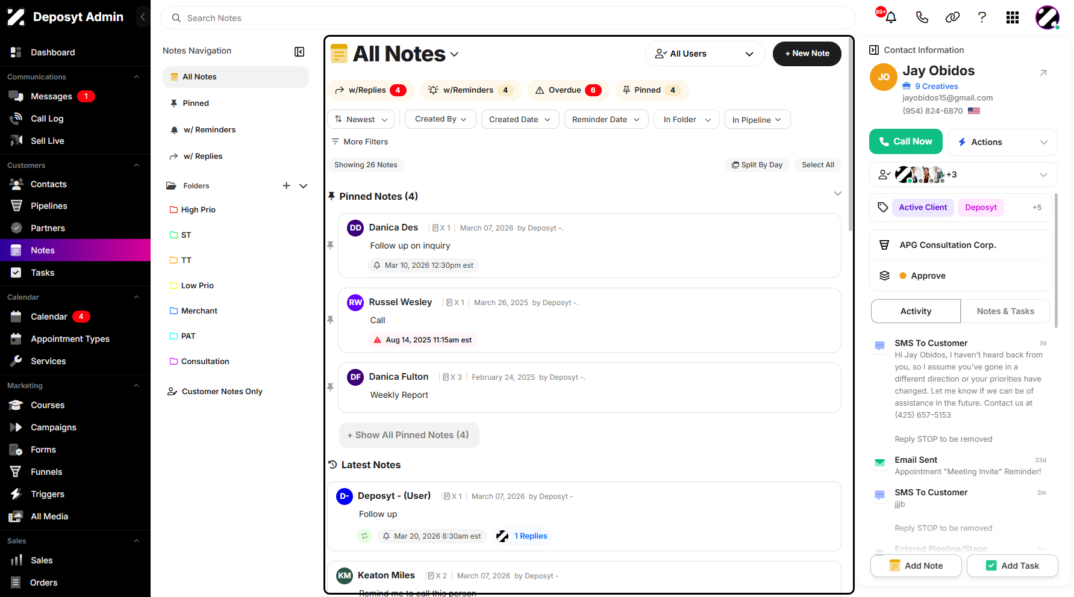Toggle the w/Reminders filter chip
This screenshot has width=1074, height=597.
tap(470, 90)
